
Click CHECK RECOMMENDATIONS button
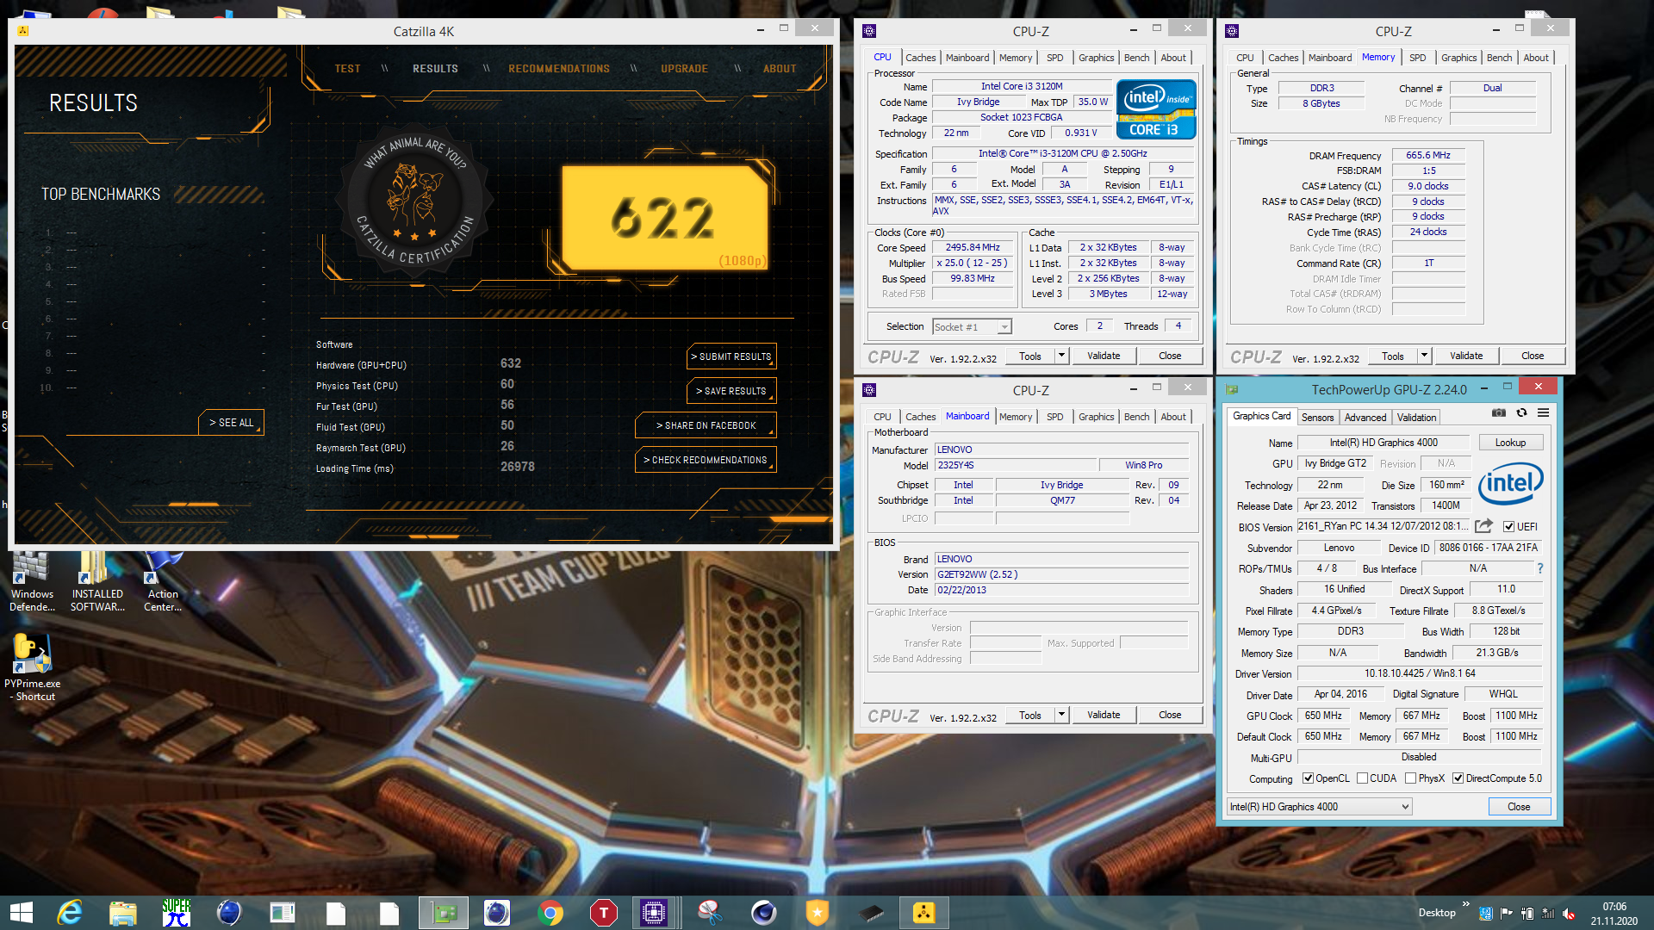coord(706,460)
